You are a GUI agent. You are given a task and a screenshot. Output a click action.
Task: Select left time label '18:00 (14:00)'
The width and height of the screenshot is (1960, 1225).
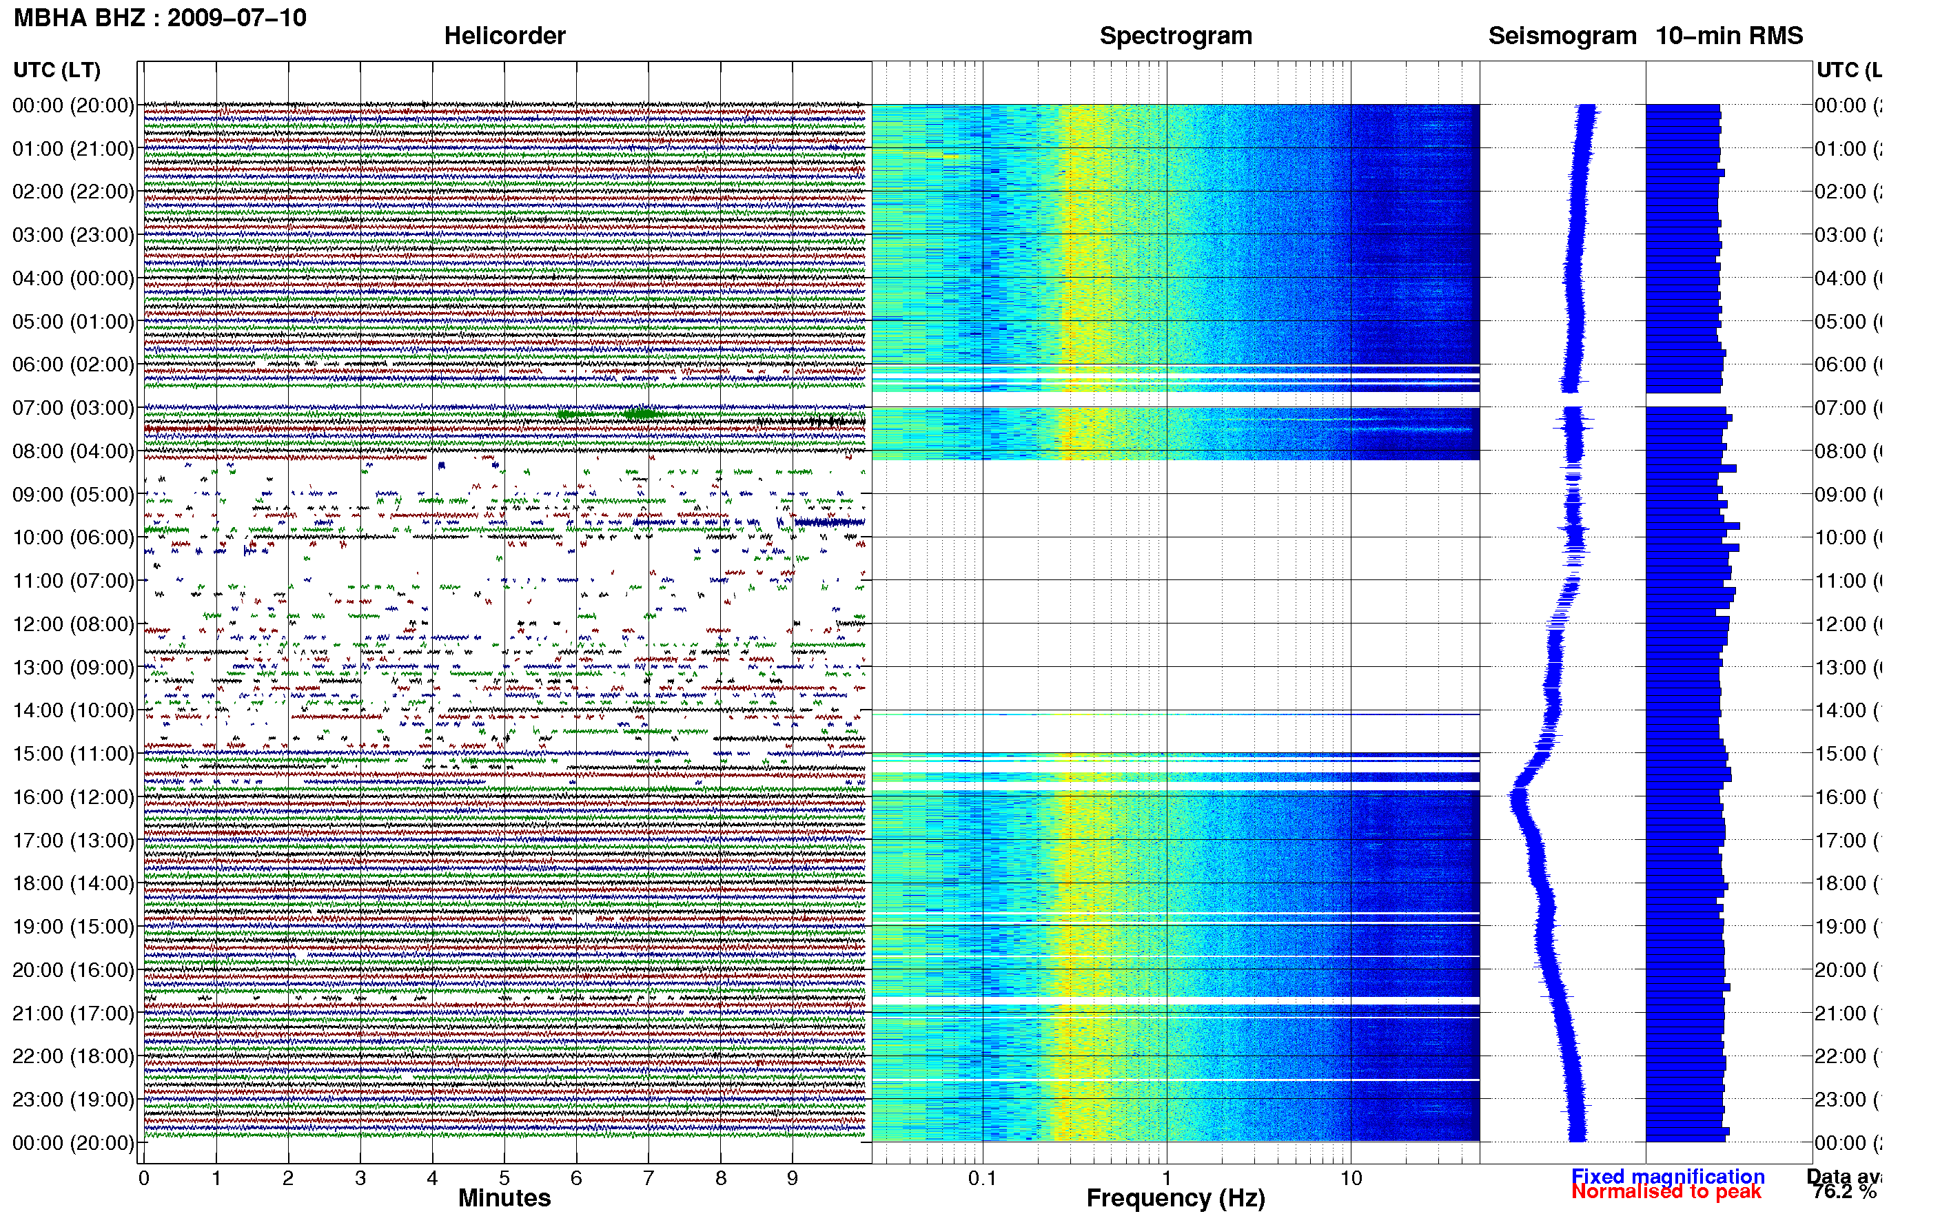click(x=73, y=884)
